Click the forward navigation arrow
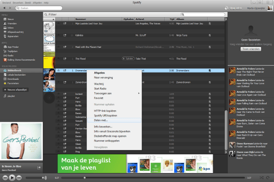 click(10, 8)
